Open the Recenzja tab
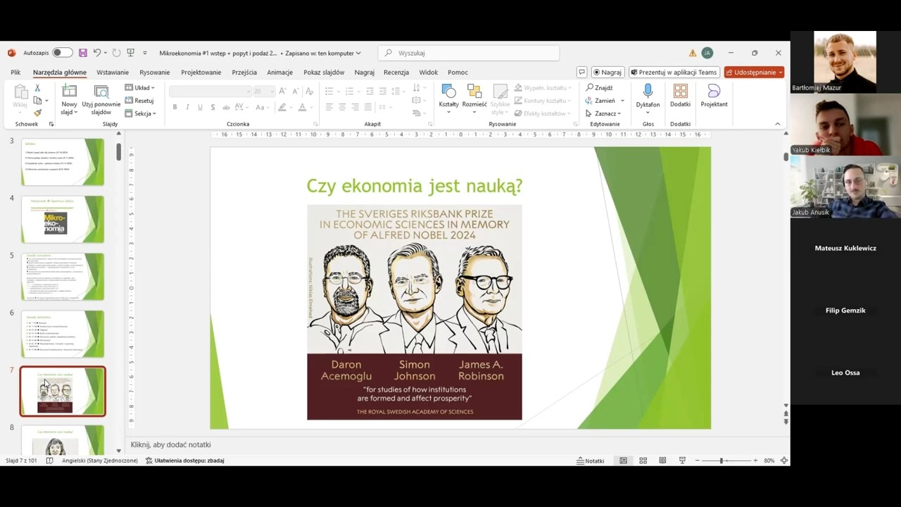Image resolution: width=901 pixels, height=507 pixels. pyautogui.click(x=396, y=72)
